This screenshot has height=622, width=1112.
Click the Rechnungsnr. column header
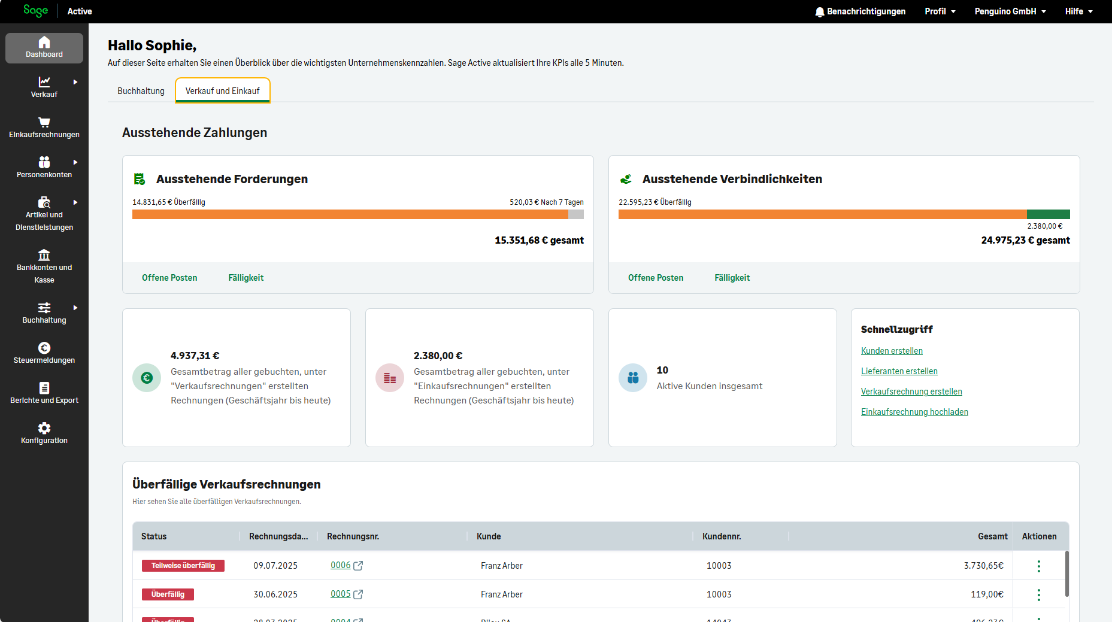[353, 536]
